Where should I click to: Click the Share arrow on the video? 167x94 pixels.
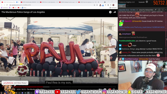[x=115, y=12]
